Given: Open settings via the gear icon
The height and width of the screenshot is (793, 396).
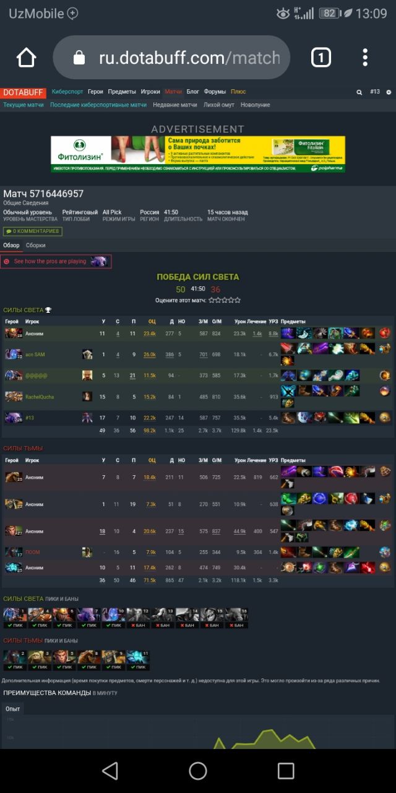Looking at the screenshot, I should (389, 92).
